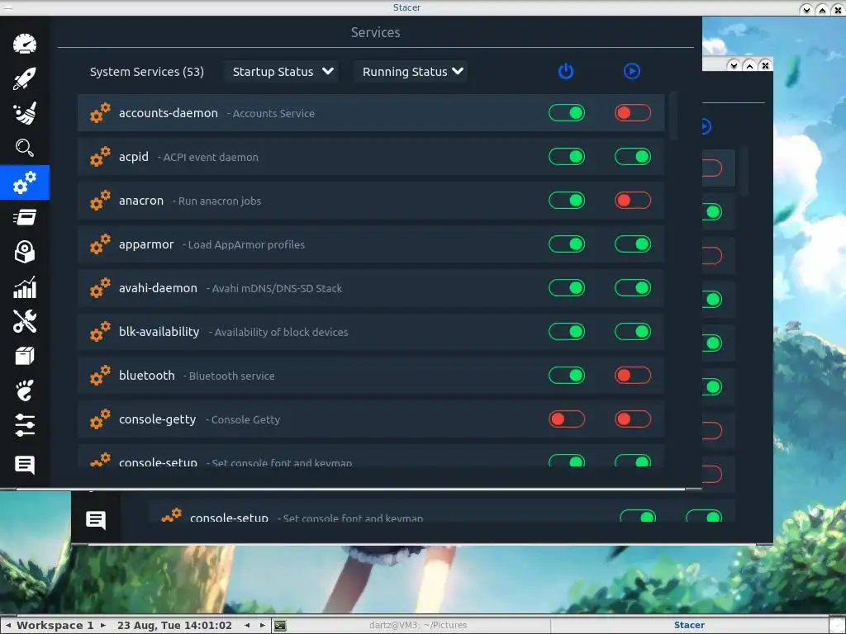The width and height of the screenshot is (846, 634).
Task: Select the acpid service name
Action: pos(133,157)
